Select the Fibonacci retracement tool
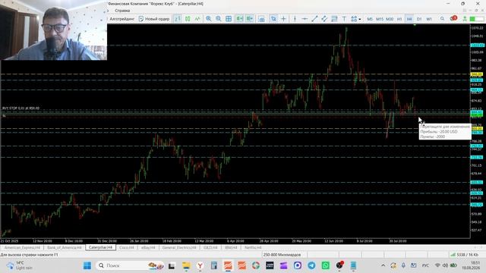The height and width of the screenshot is (273, 486). pos(334,19)
